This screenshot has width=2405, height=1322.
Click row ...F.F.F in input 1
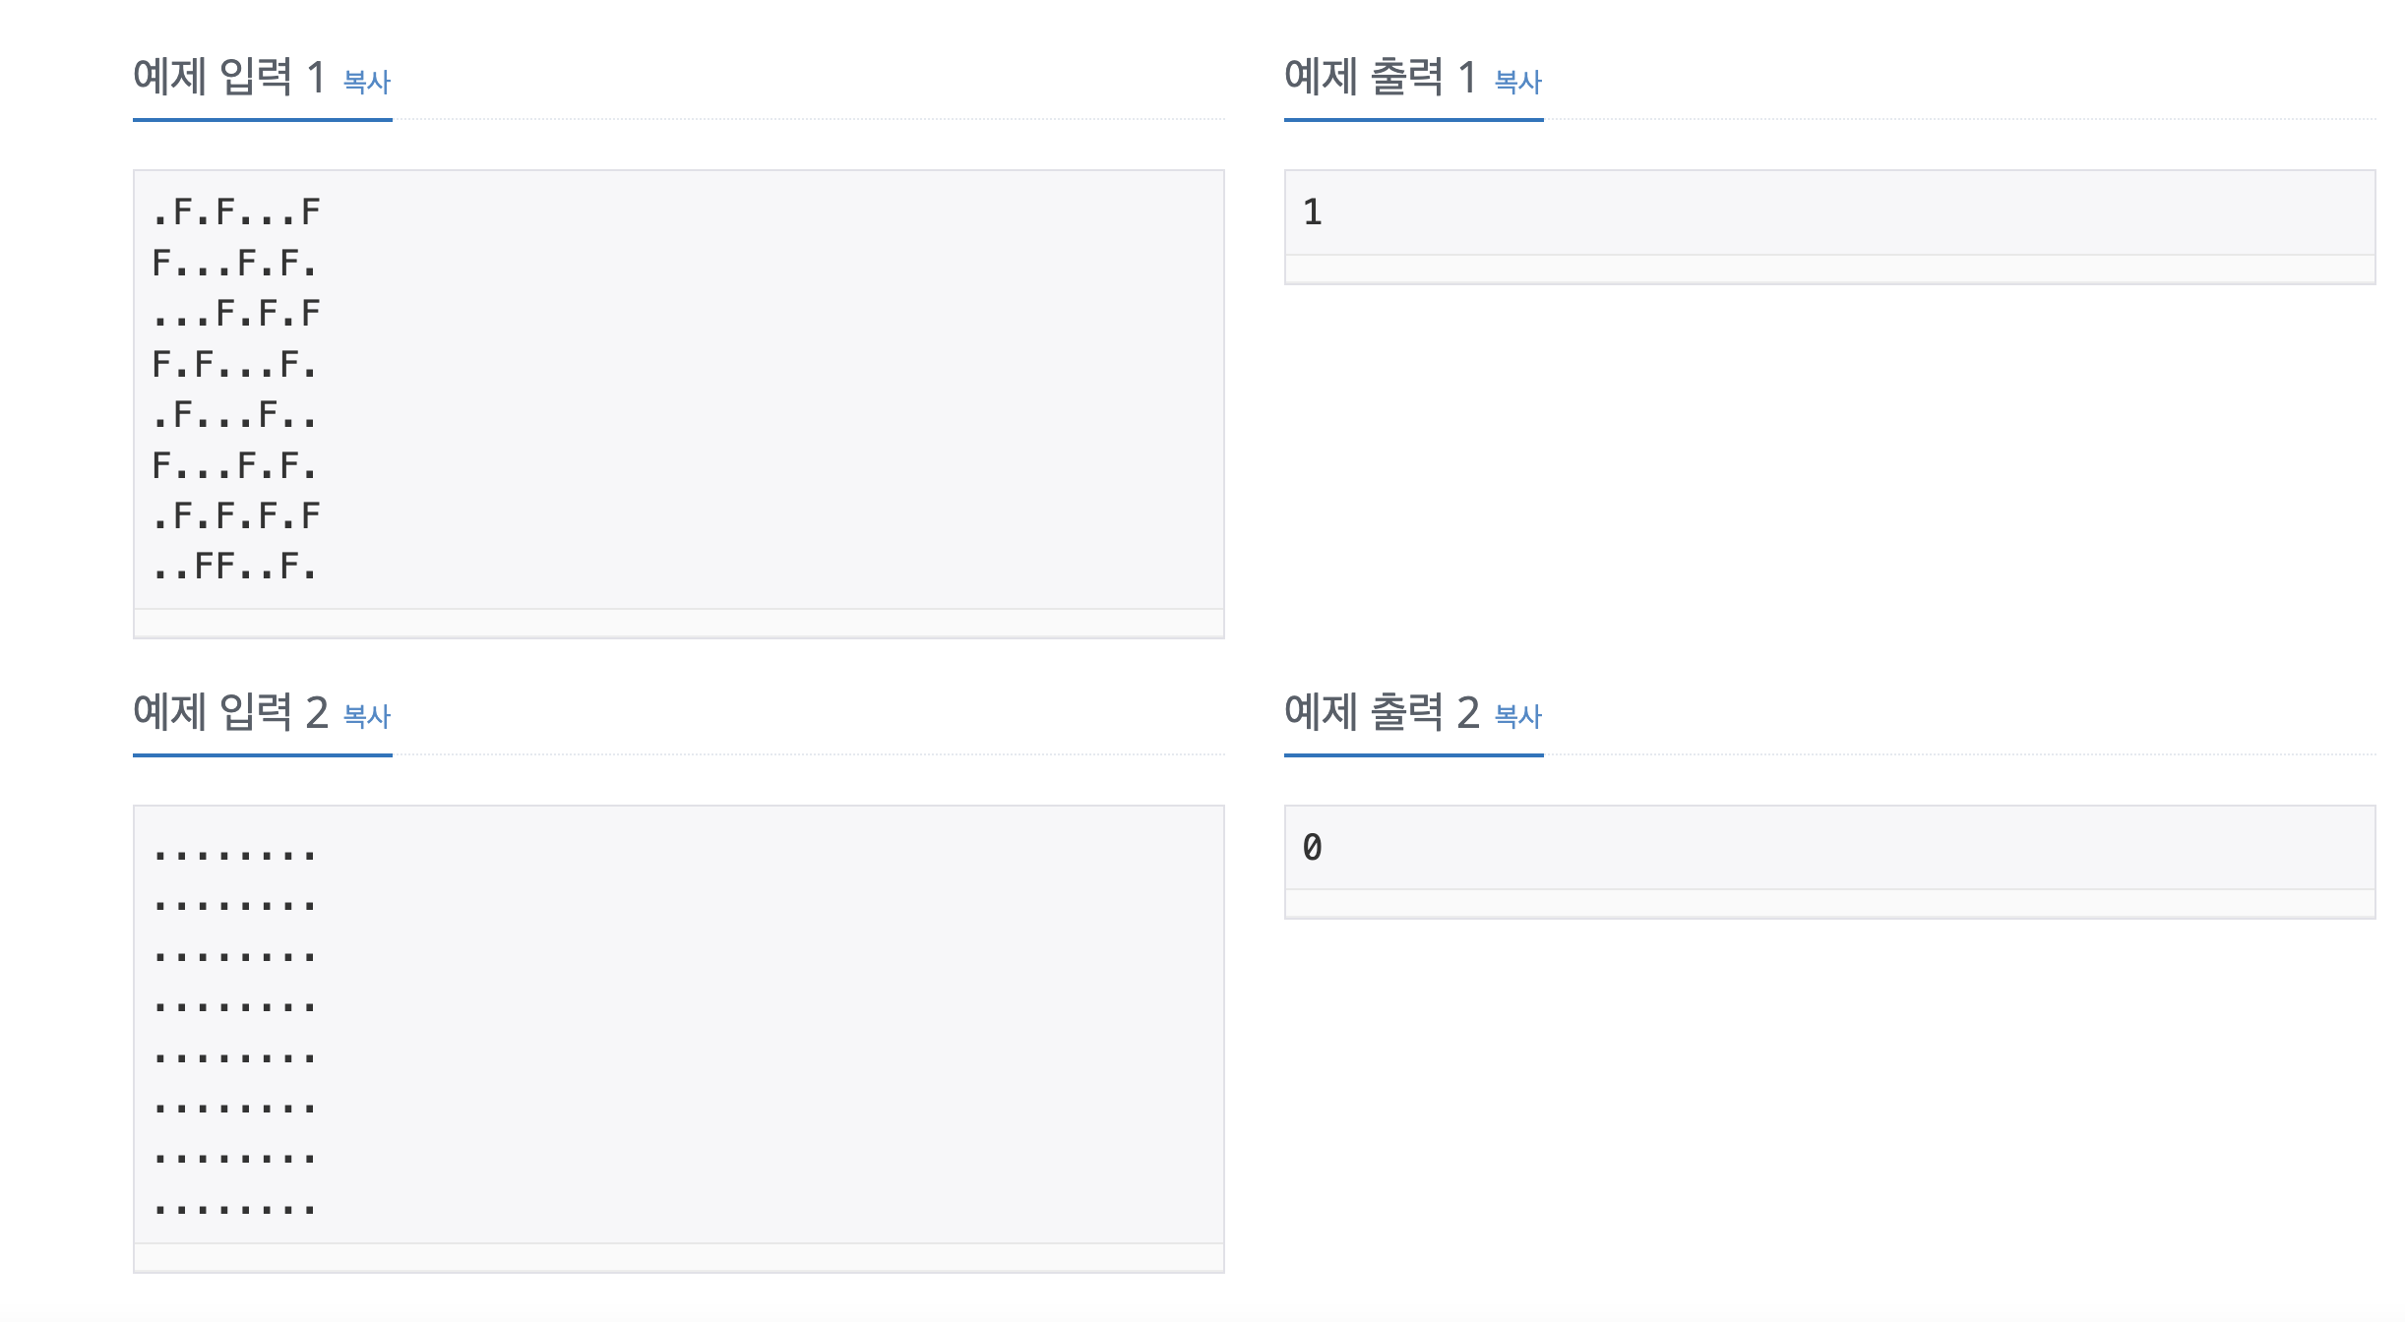click(236, 314)
